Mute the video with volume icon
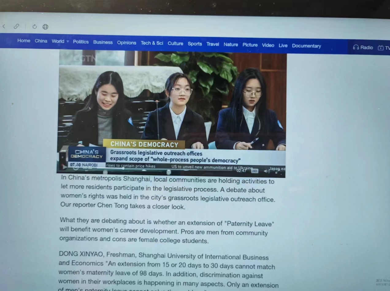Screen dimensions: 390x291 point(266,171)
